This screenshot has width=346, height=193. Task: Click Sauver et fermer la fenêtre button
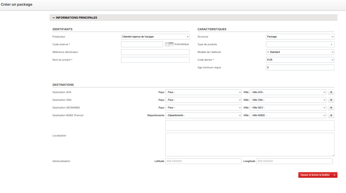tap(315, 175)
